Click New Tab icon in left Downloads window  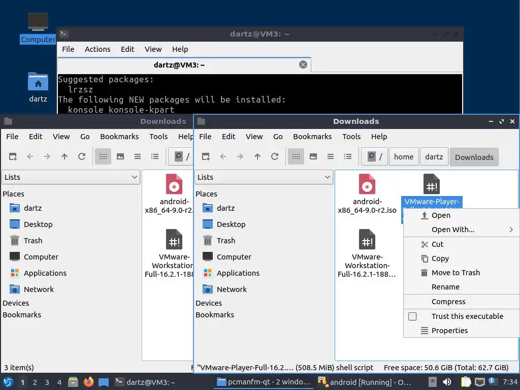coord(13,156)
